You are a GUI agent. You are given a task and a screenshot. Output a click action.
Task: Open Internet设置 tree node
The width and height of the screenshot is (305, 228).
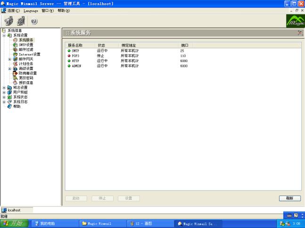click(29, 54)
